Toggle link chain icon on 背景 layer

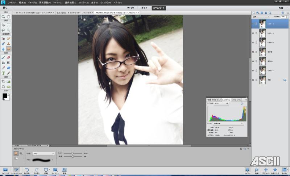[x=256, y=80]
